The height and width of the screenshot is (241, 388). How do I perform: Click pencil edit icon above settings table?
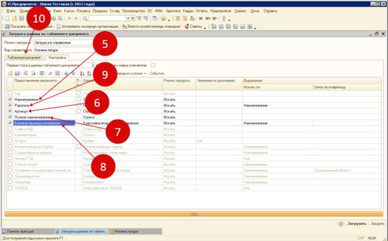(x=50, y=73)
